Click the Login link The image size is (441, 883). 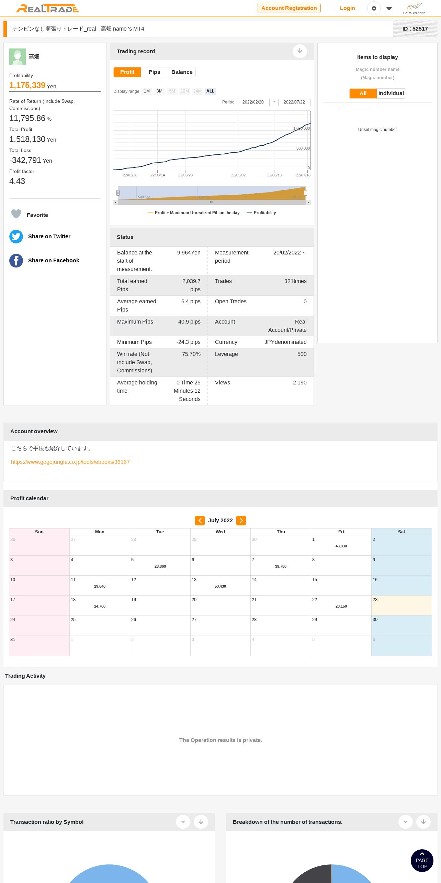[x=347, y=8]
